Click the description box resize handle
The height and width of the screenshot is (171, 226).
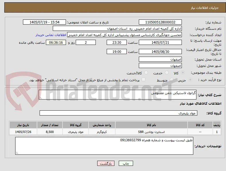pos(40,98)
